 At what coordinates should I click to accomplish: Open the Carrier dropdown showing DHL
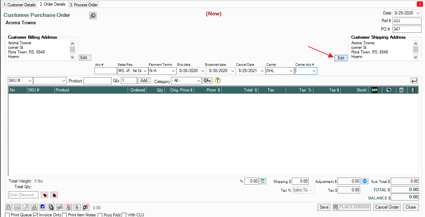point(291,71)
